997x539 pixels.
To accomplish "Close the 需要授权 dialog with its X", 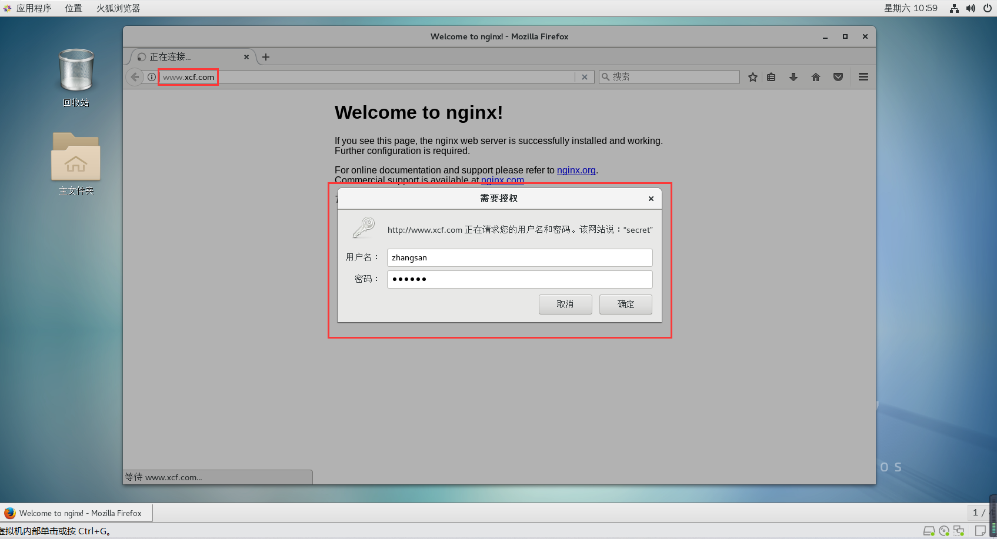I will [x=651, y=199].
